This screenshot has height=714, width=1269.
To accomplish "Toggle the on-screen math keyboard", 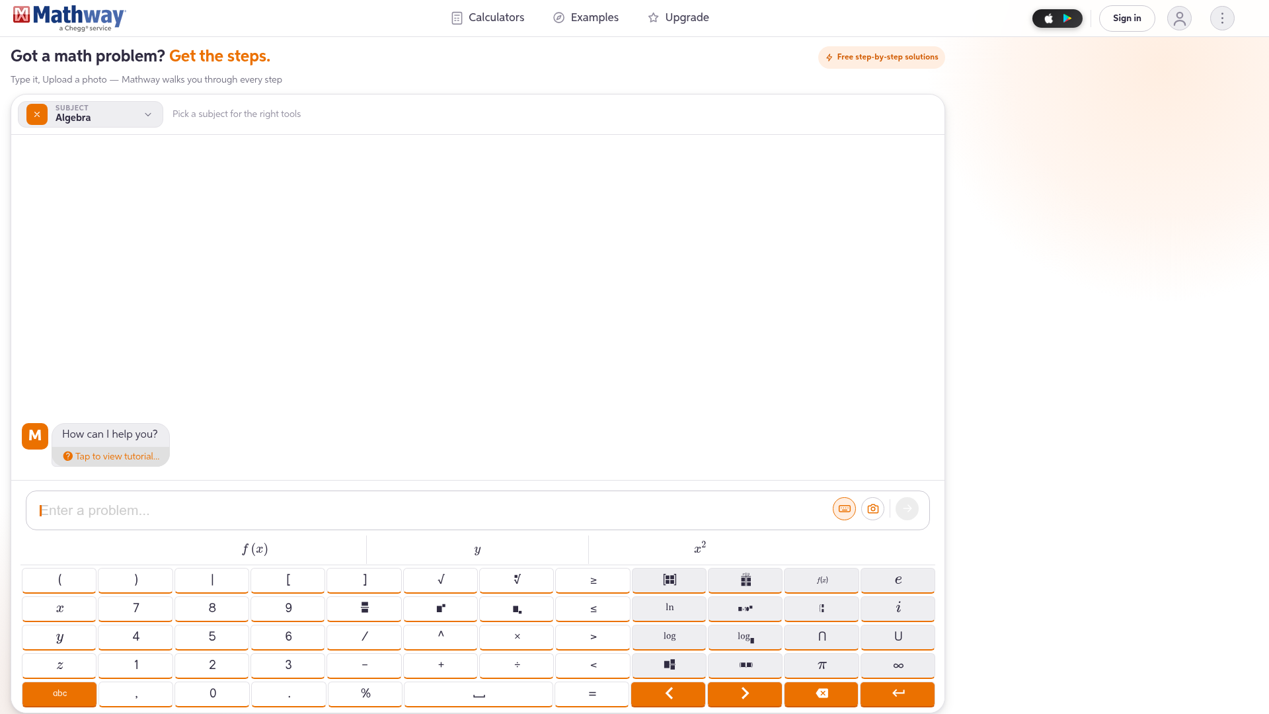I will [844, 509].
